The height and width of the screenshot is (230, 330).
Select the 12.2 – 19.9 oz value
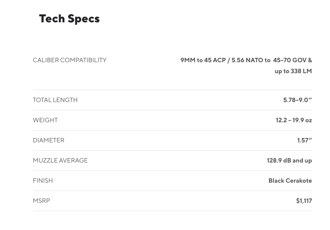(x=294, y=120)
